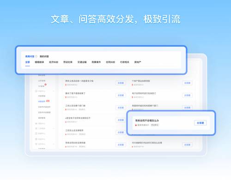Image resolution: width=231 pixels, height=180 pixels.
Task: Switch to the 刑事案件 tab
Action: coord(96,62)
